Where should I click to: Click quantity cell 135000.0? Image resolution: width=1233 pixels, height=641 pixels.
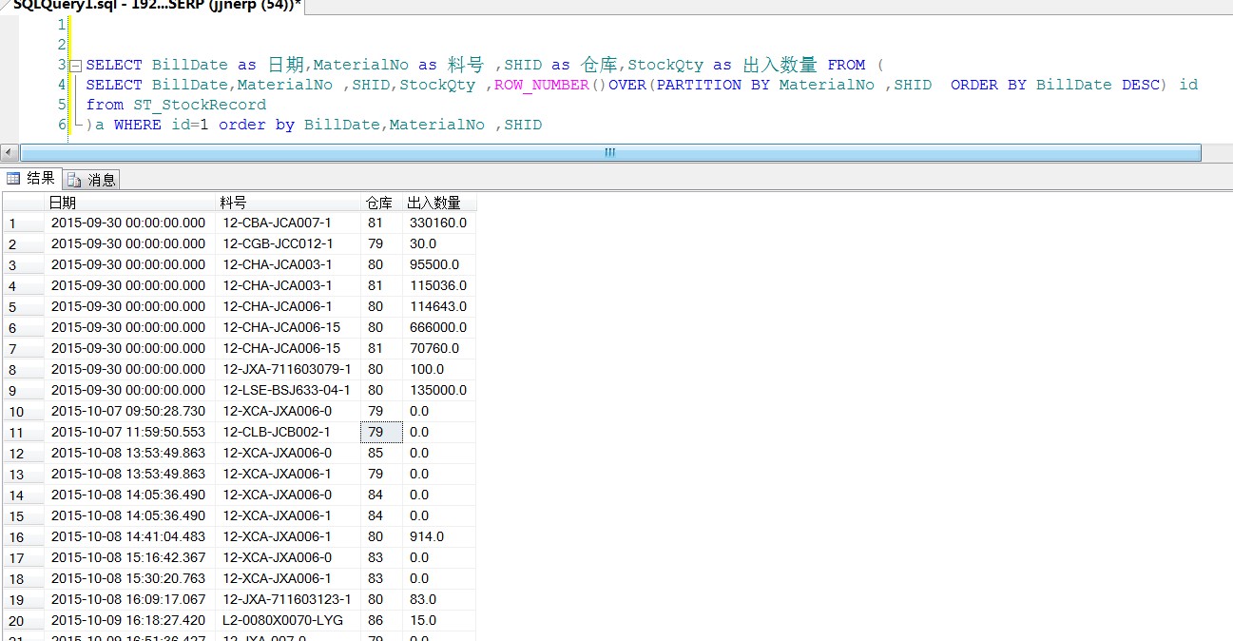coord(439,390)
